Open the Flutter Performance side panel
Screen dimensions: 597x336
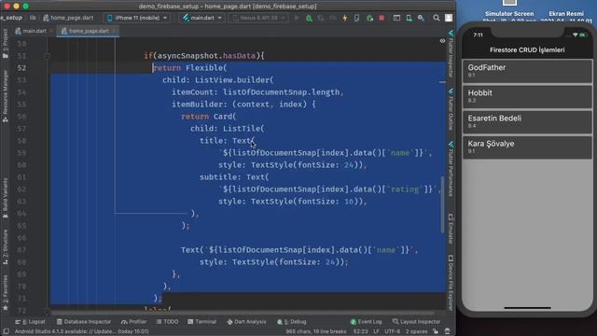click(451, 169)
